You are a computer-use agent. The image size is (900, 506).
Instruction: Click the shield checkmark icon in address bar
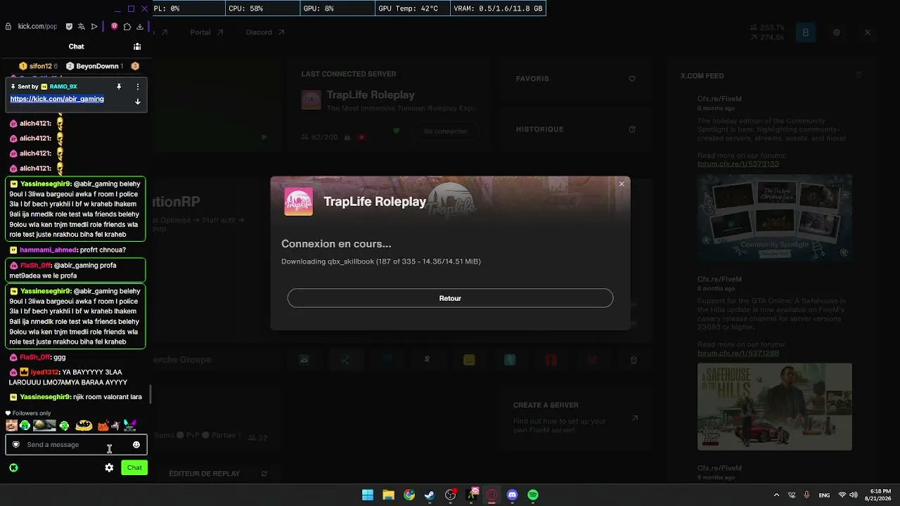tap(69, 27)
